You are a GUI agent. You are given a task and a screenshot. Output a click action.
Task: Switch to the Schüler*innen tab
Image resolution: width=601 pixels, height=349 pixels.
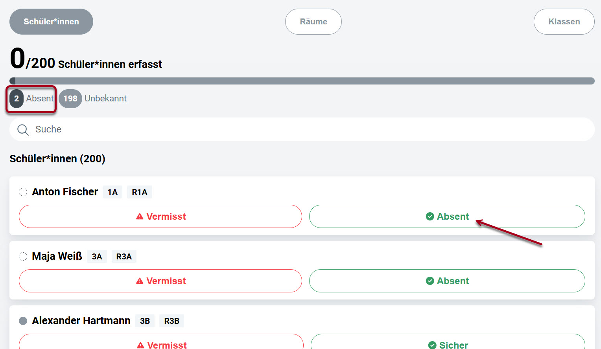(x=51, y=22)
